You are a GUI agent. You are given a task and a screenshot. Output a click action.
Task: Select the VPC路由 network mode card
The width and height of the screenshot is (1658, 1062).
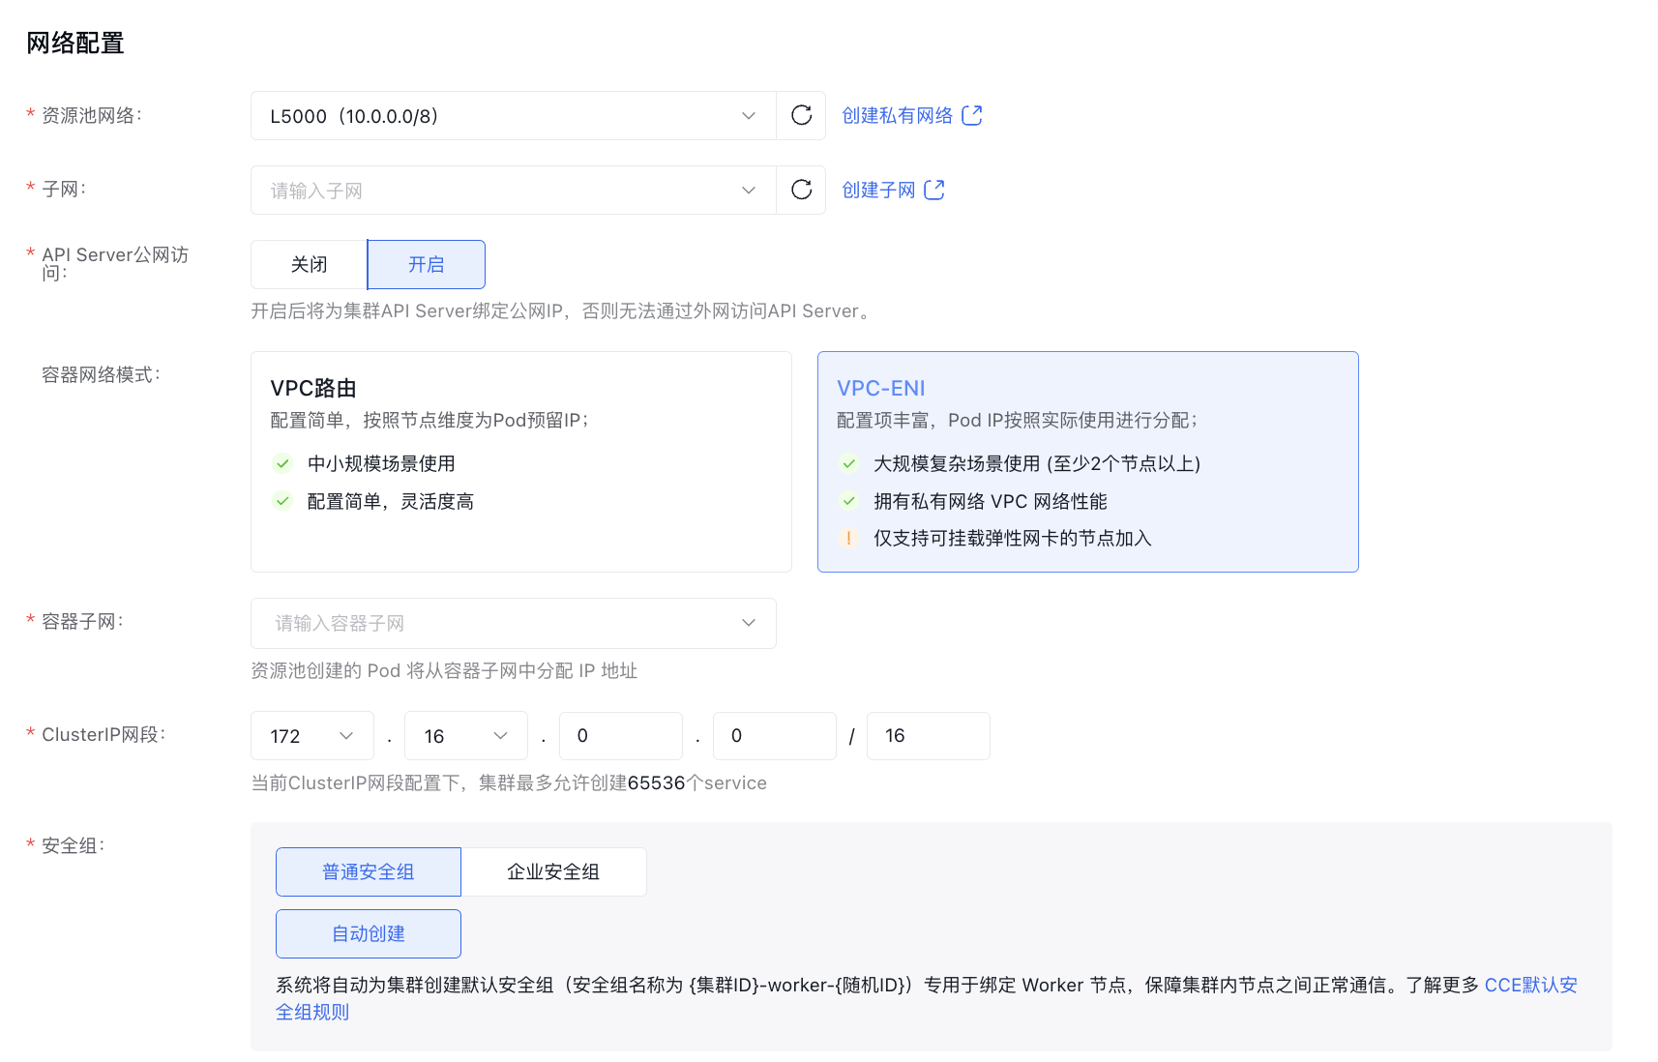click(521, 461)
